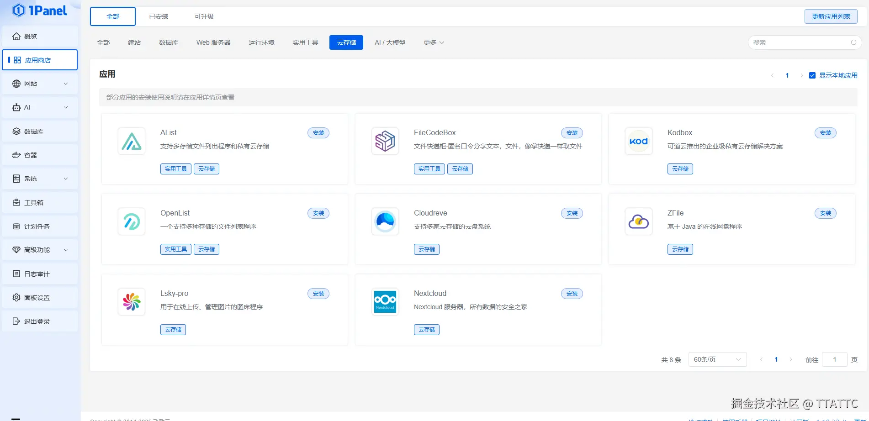The height and width of the screenshot is (421, 869).
Task: Filter by 运行环境 category
Action: [x=261, y=42]
